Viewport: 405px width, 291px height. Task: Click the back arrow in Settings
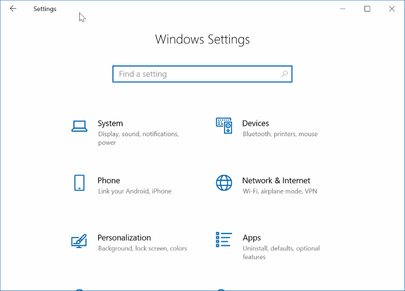click(x=13, y=9)
